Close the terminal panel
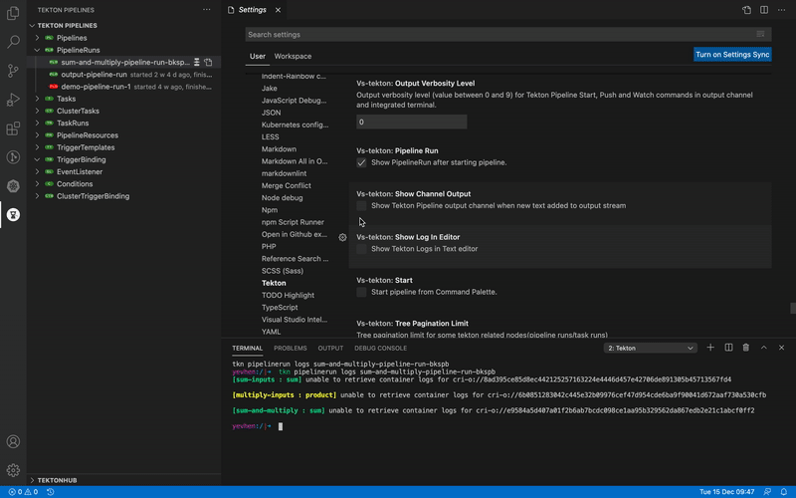 coord(781,348)
